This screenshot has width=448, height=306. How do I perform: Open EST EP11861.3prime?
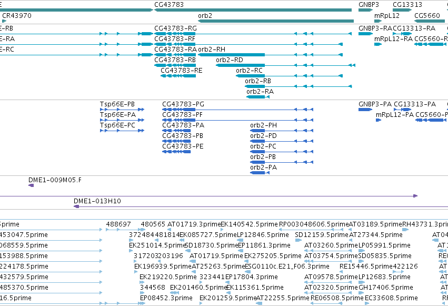pyautogui.click(x=264, y=246)
